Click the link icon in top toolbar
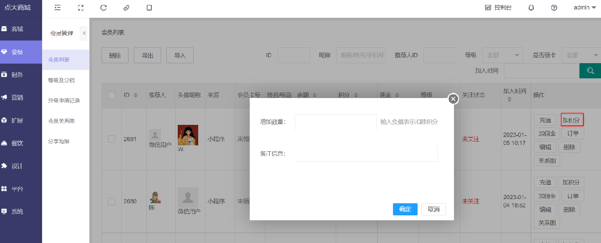601x243 pixels. (x=126, y=8)
